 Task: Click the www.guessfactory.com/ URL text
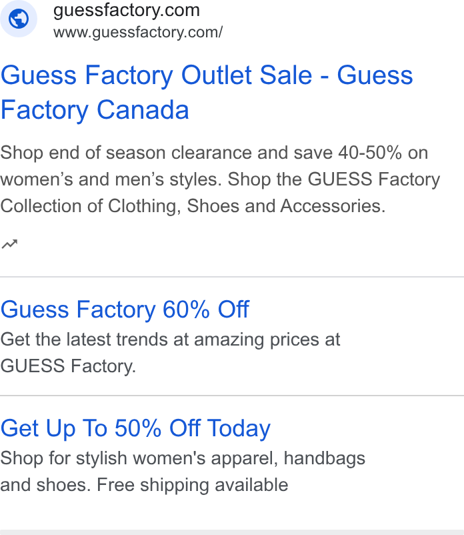point(138,33)
